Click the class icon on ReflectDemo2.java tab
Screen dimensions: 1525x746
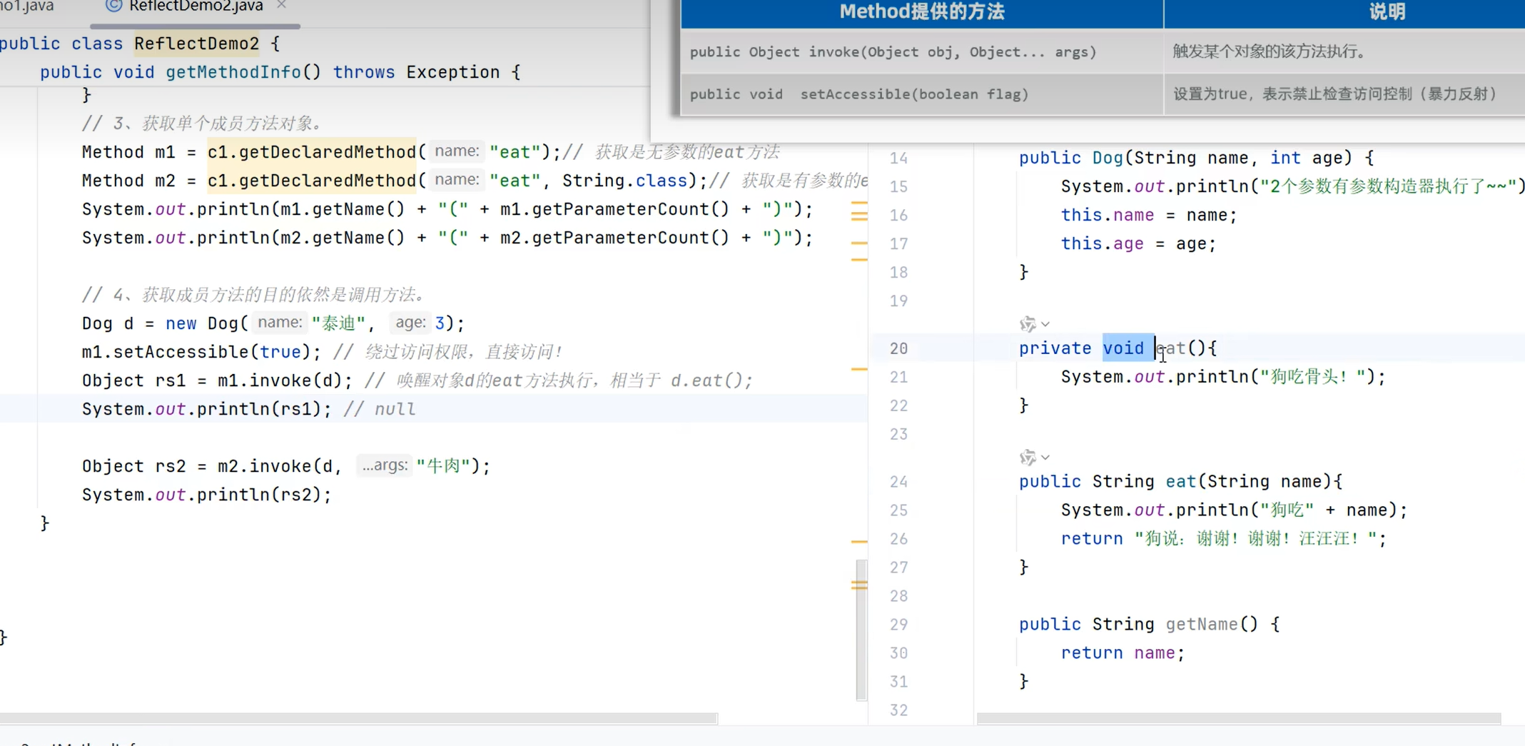click(113, 6)
